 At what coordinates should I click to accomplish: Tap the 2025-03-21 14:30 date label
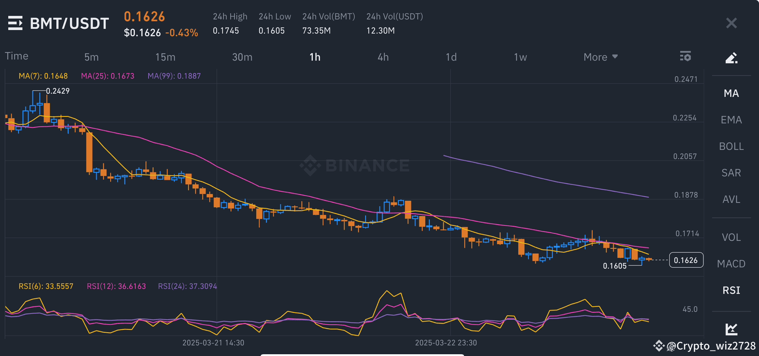(213, 343)
